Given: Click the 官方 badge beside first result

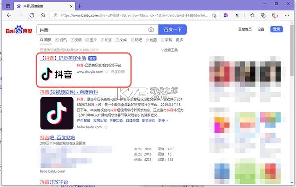Looking at the screenshot, I should pyautogui.click(x=92, y=58).
